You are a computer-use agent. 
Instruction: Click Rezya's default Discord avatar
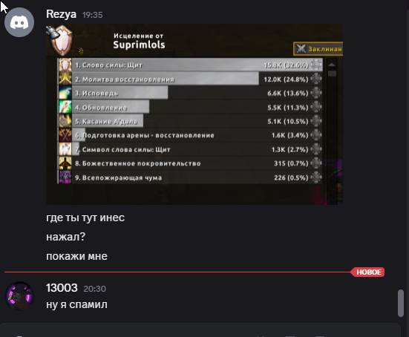click(x=19, y=22)
